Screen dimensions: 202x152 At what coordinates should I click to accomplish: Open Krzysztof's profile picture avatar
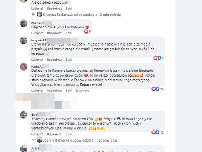24,40
